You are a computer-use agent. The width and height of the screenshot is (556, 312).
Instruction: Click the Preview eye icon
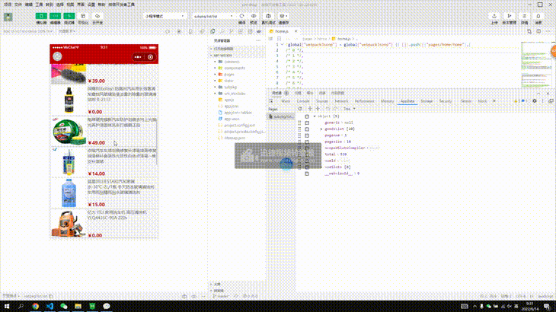[x=254, y=16]
